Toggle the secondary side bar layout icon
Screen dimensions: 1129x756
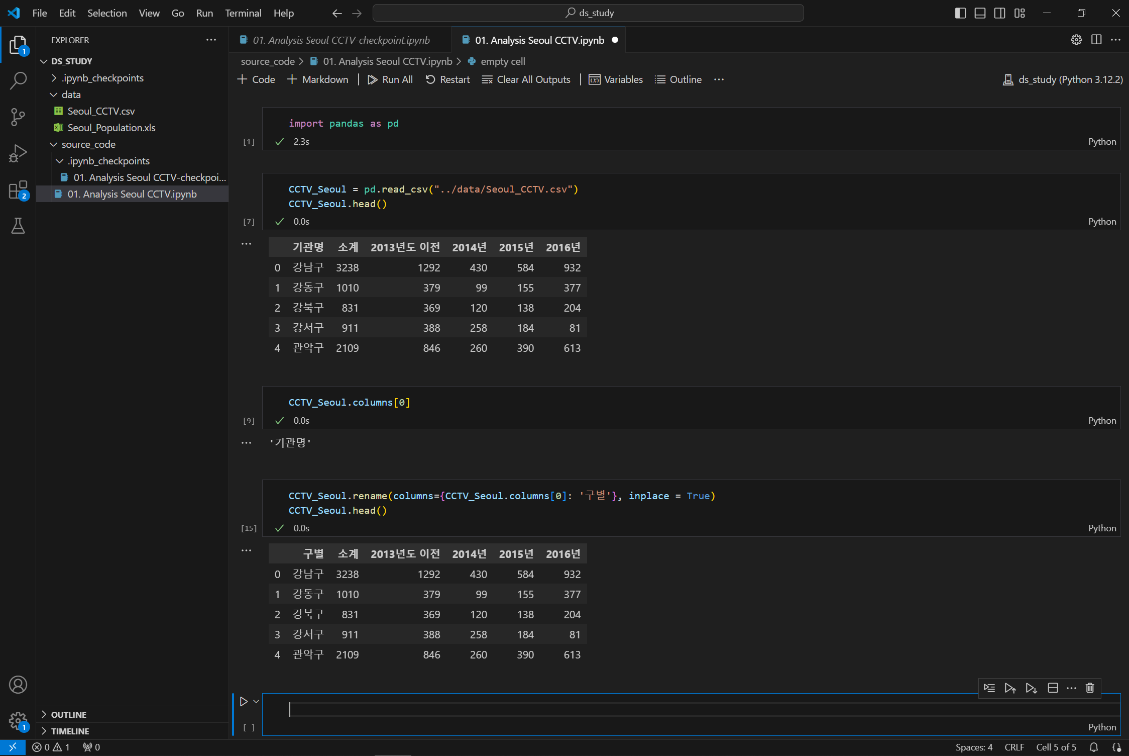(x=999, y=13)
